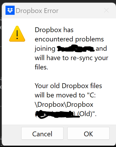Click the word "joining" in the message
Image resolution: width=116 pixels, height=147 pixels.
click(45, 49)
